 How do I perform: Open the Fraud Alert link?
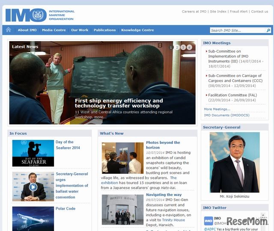[238, 12]
